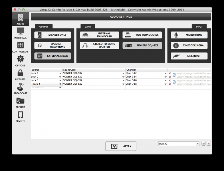Open the Interface settings section
224x171 pixels.
tap(20, 33)
